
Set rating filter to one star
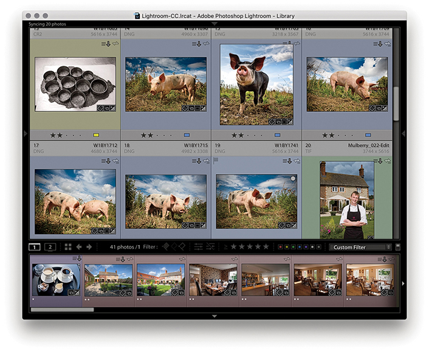click(x=233, y=247)
